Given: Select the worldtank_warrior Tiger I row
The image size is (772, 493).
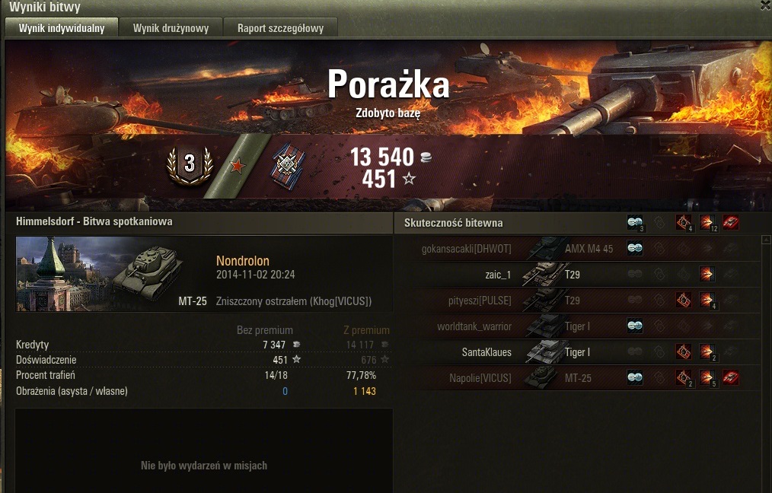Looking at the screenshot, I should tap(585, 326).
